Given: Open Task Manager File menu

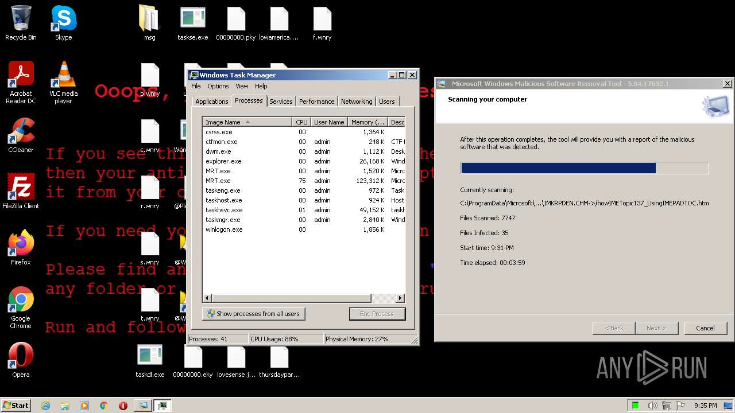Looking at the screenshot, I should click(196, 86).
